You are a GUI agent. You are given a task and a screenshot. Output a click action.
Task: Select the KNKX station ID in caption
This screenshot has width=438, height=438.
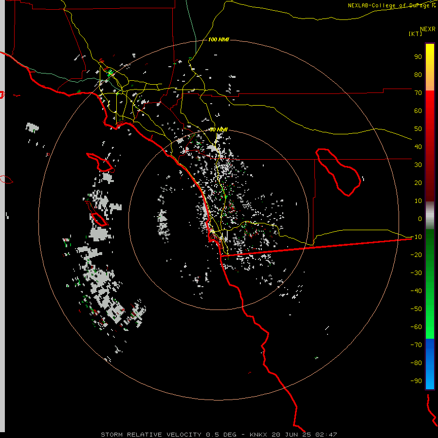click(x=258, y=435)
